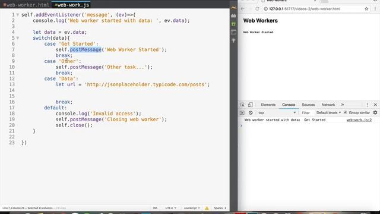
Task: Toggle the Group similar checkbox
Action: click(x=346, y=112)
